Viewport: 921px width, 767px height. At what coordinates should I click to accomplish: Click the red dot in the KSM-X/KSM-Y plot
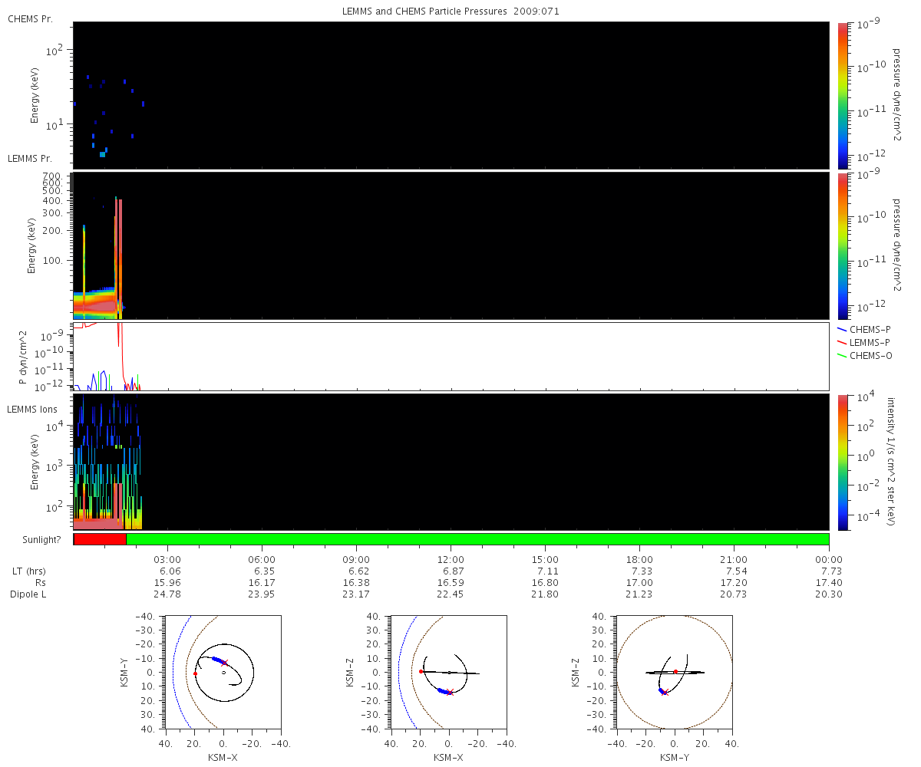coord(195,673)
